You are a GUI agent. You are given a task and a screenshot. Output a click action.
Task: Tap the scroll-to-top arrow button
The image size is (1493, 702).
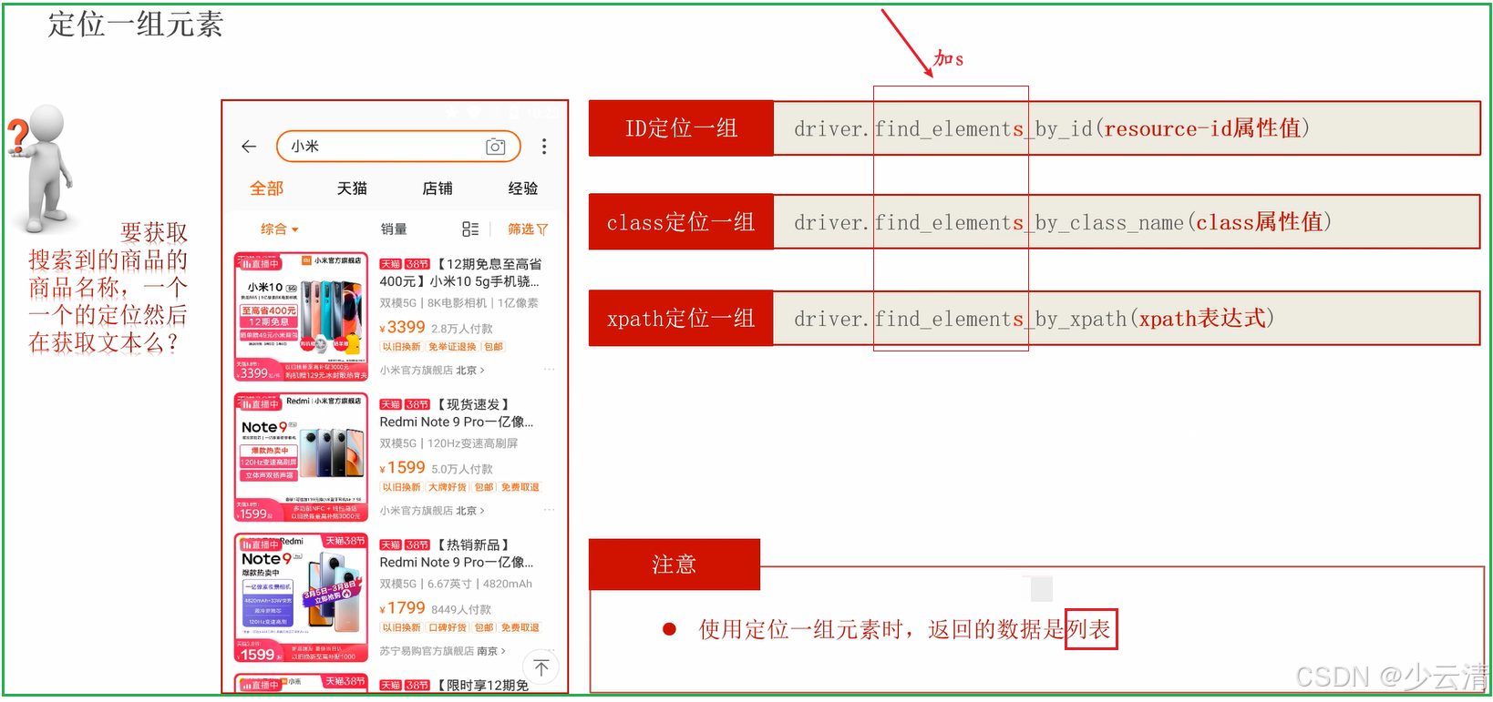pos(541,667)
